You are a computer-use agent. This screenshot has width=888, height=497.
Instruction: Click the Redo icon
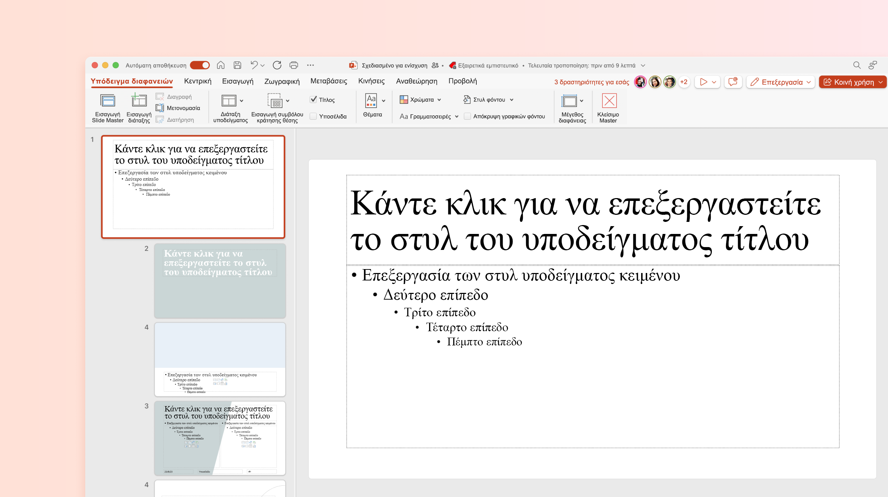tap(277, 65)
